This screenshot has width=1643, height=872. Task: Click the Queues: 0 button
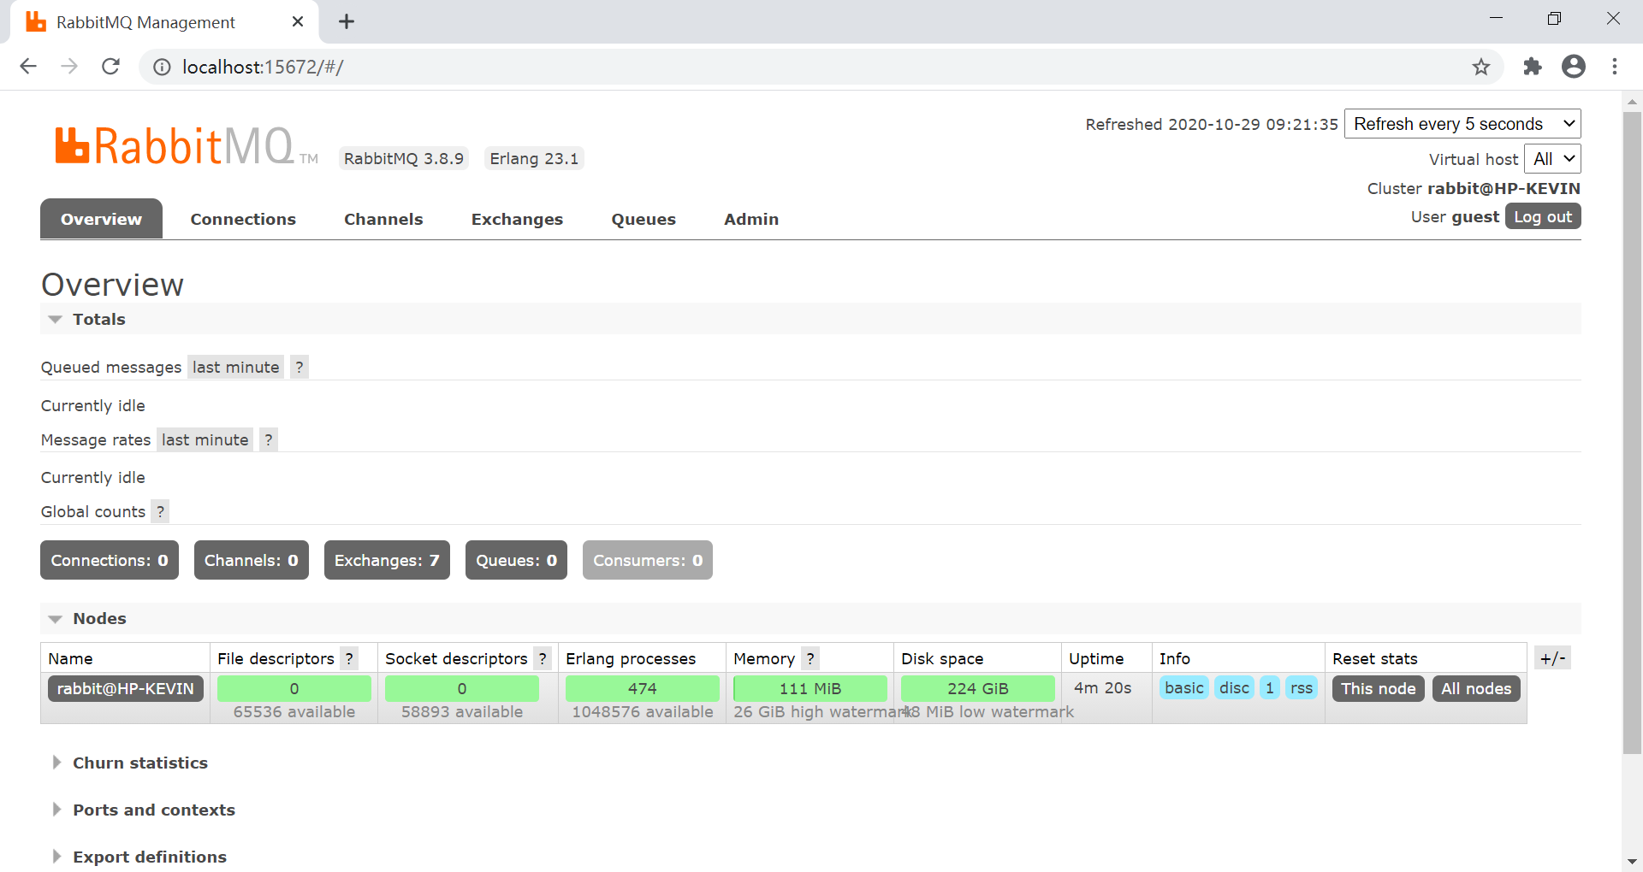[x=516, y=560]
